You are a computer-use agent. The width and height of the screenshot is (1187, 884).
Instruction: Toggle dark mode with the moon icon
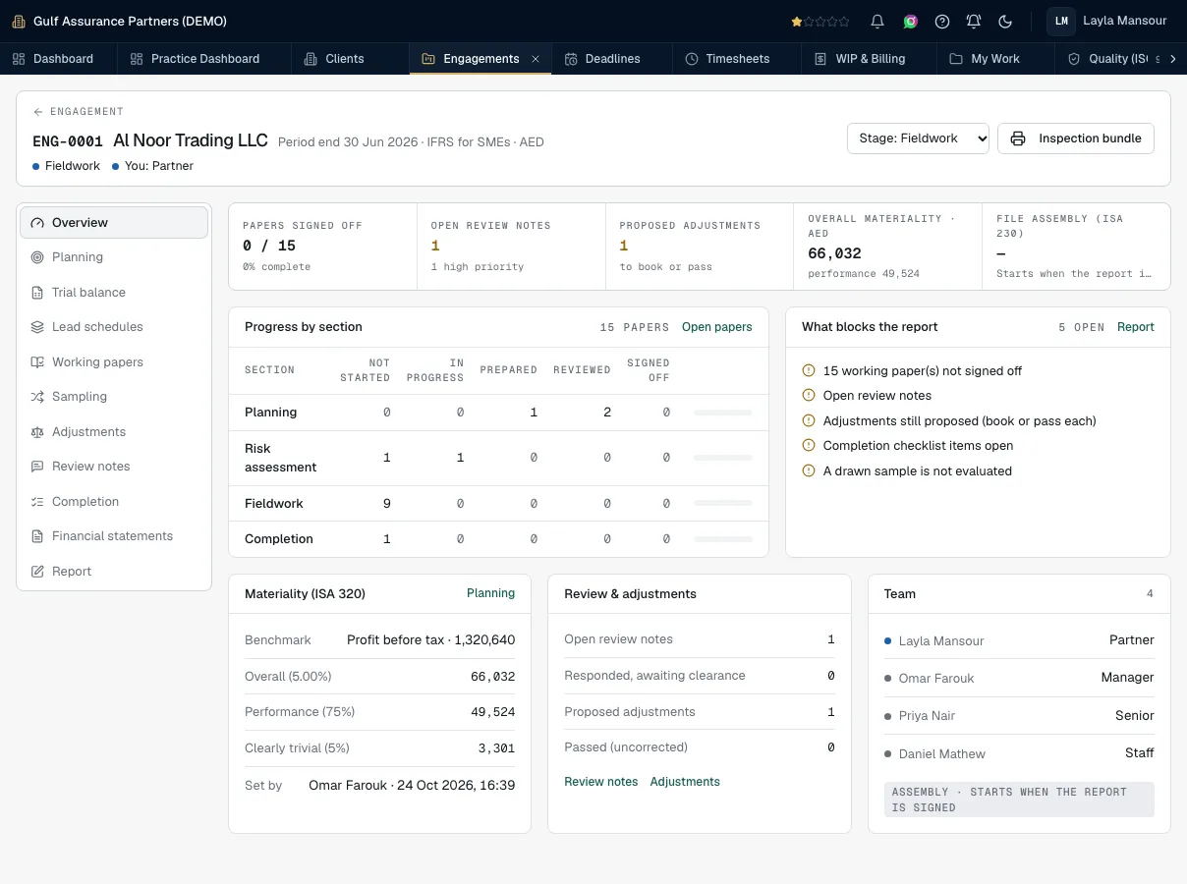coord(1005,21)
